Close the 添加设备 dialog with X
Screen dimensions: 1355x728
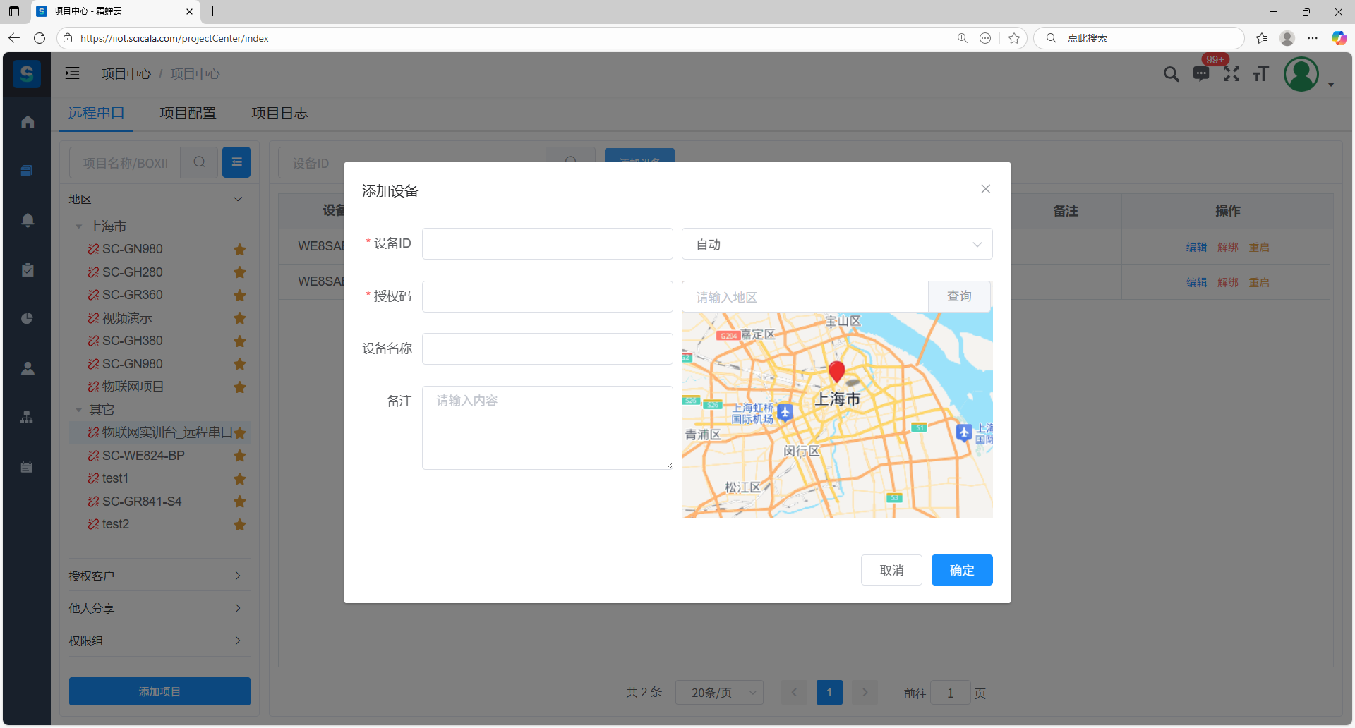(985, 189)
